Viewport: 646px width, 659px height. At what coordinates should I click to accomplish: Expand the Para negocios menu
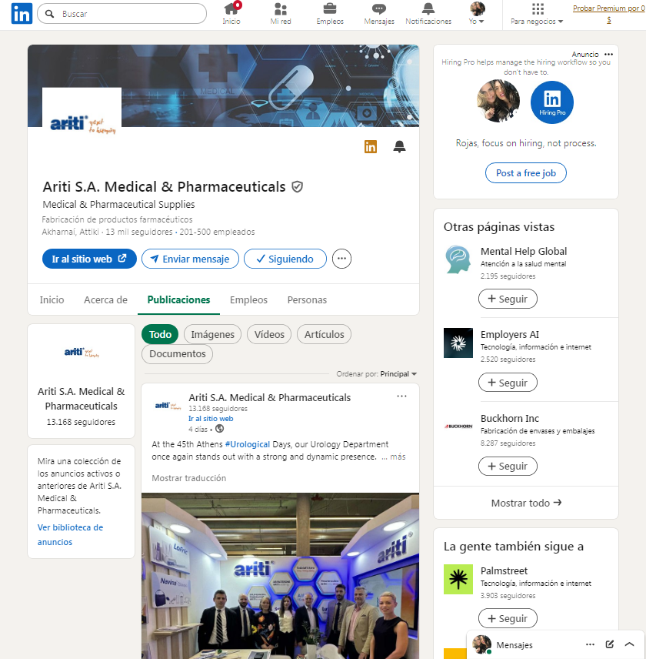click(537, 14)
